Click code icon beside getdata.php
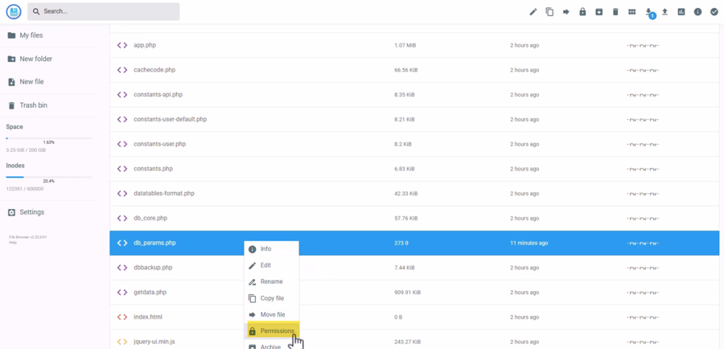This screenshot has height=349, width=724. 122,292
